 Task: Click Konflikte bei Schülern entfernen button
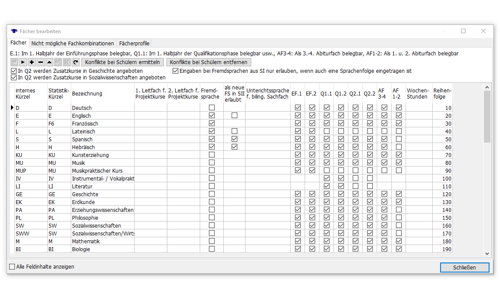click(x=208, y=62)
